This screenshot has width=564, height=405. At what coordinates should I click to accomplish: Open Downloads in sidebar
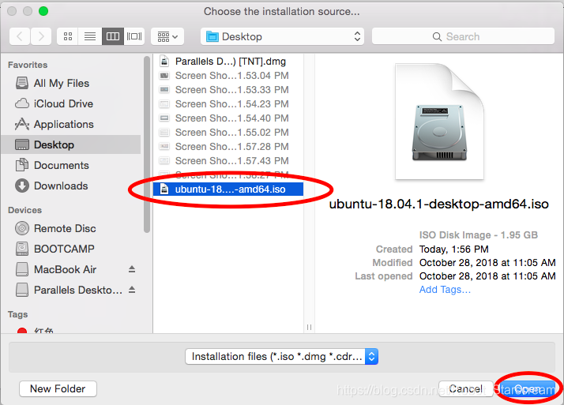pyautogui.click(x=71, y=186)
